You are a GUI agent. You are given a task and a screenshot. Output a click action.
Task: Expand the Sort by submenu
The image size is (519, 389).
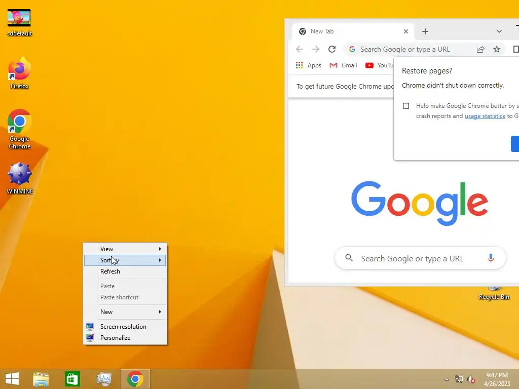125,260
